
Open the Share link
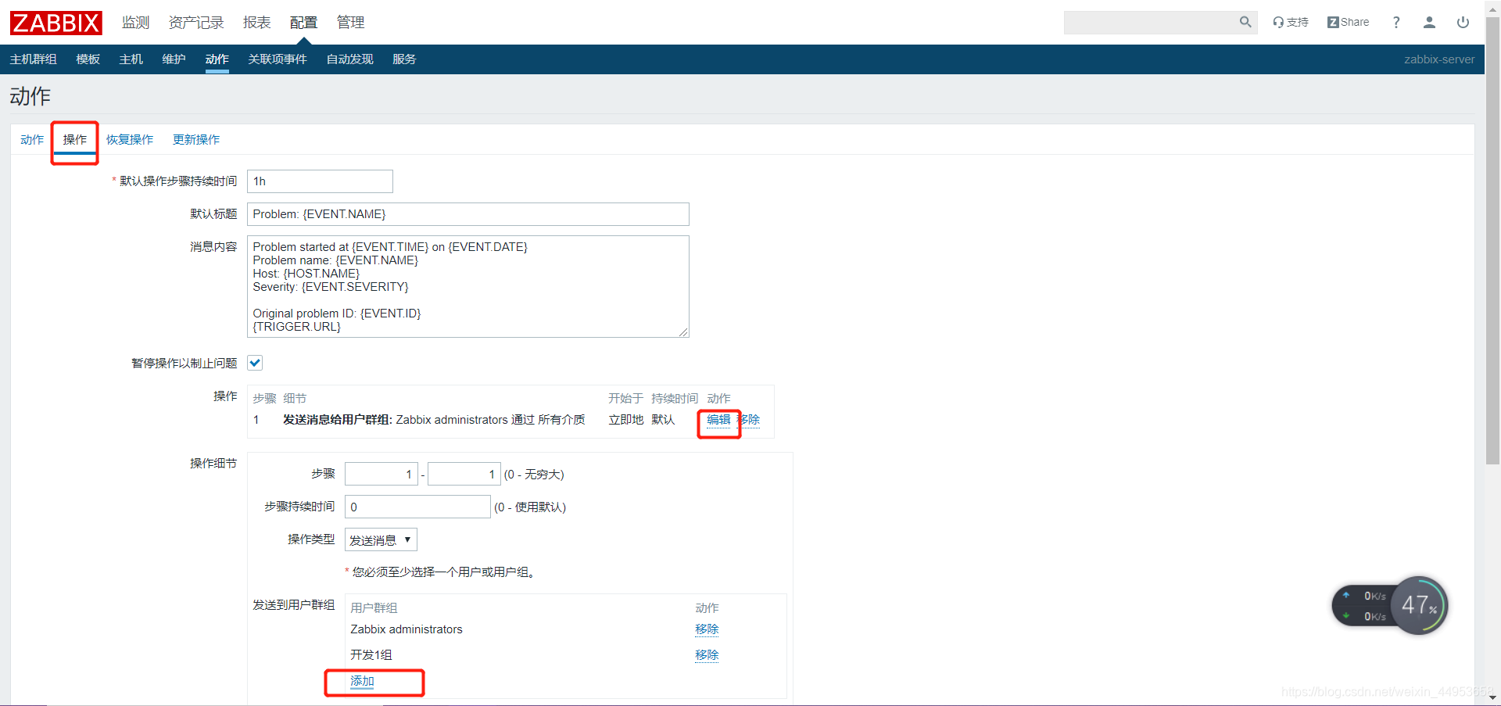1349,22
